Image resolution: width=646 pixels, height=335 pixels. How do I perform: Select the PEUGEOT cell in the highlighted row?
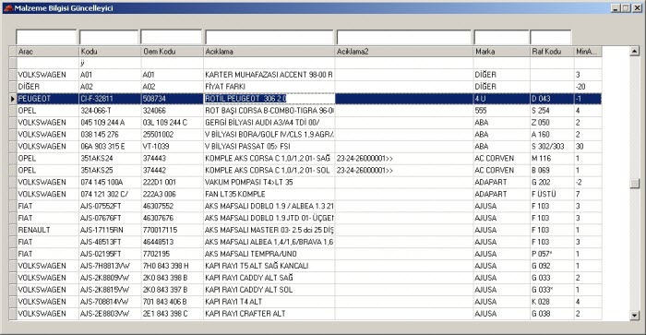[x=48, y=99]
